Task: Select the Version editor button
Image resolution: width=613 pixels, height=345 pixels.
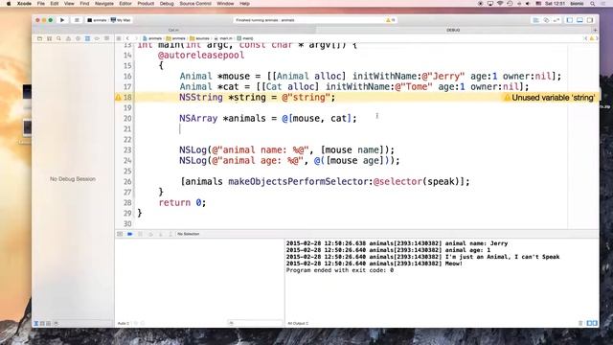Action: point(556,20)
